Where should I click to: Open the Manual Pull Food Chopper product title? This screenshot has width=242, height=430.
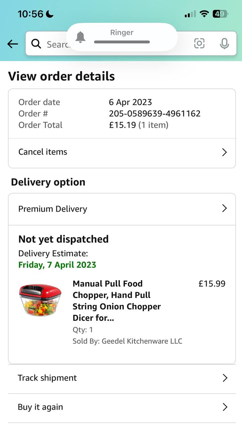point(116,300)
